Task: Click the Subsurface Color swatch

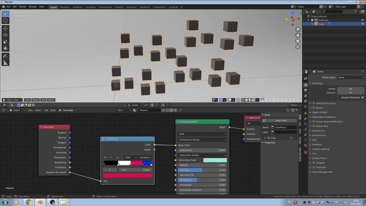Action: pyautogui.click(x=215, y=160)
